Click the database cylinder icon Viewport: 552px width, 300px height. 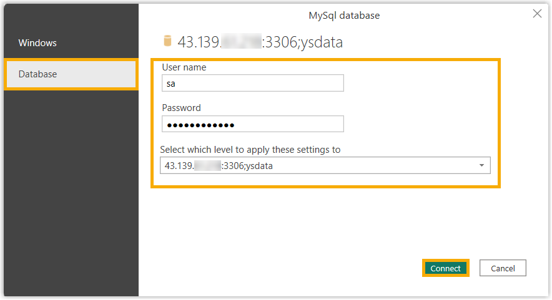(167, 41)
